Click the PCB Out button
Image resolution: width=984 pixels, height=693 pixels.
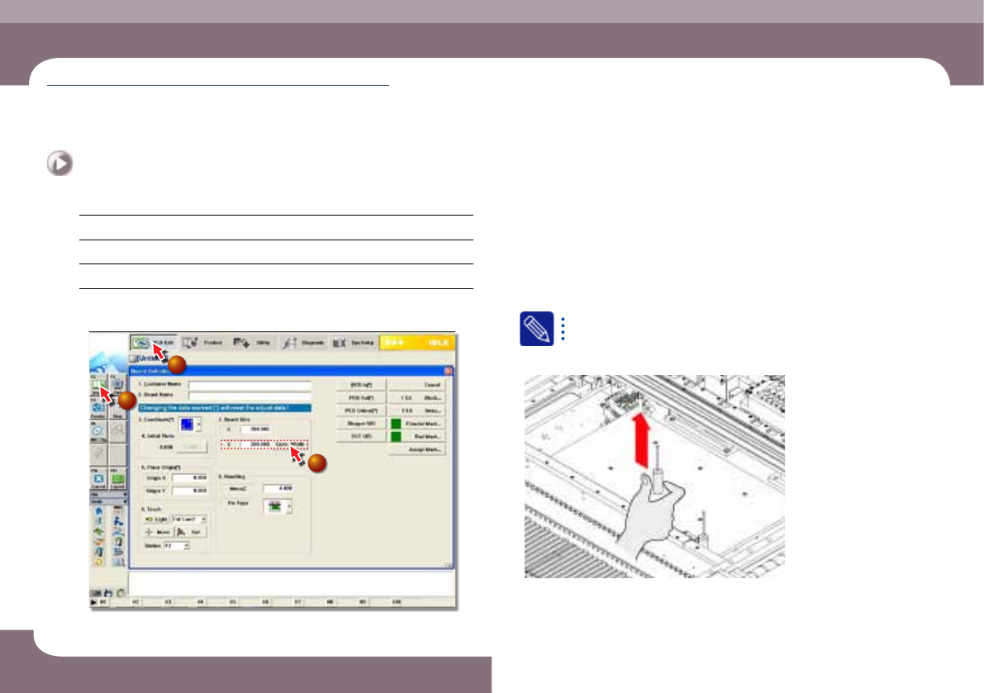pos(361,398)
